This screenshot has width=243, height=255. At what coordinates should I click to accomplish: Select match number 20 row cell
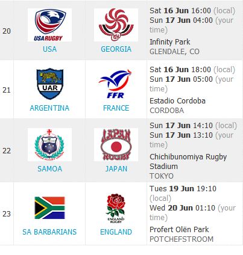7,31
